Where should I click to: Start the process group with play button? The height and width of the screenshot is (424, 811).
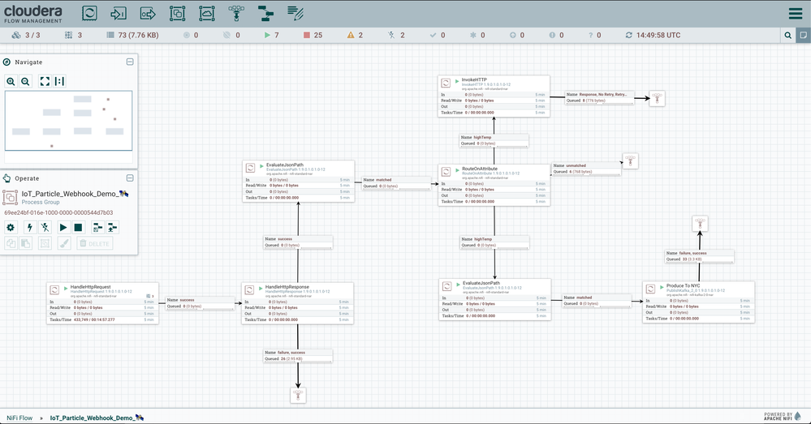[x=63, y=227]
